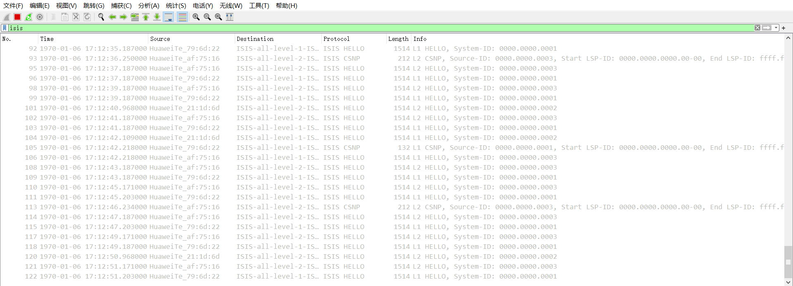Zoom in on packet text
This screenshot has height=286, width=793.
[196, 17]
